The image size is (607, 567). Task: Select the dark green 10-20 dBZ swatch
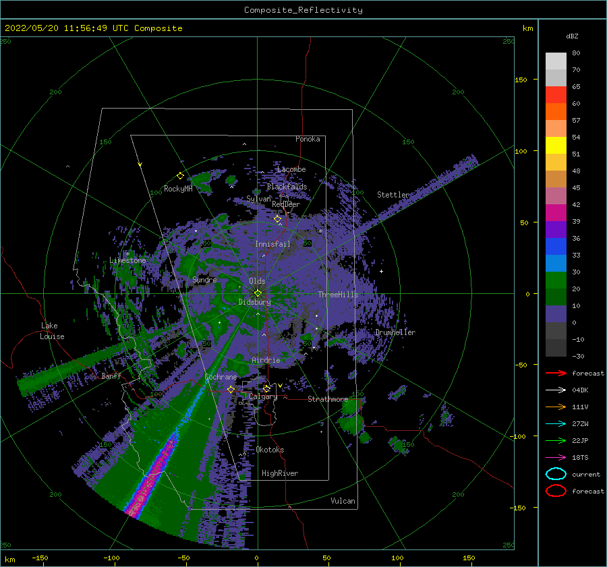tap(556, 297)
